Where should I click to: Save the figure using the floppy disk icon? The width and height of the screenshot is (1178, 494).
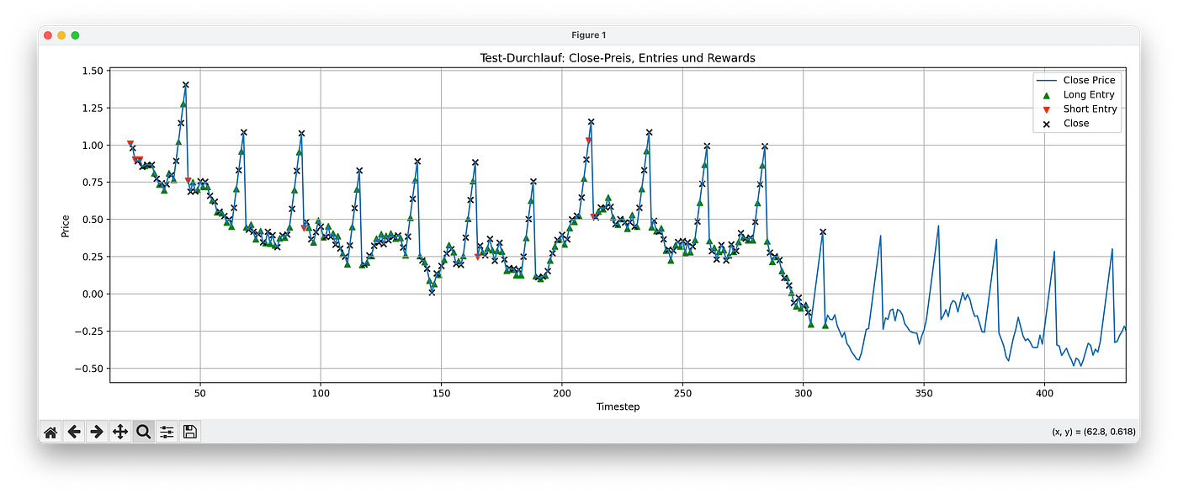pyautogui.click(x=189, y=431)
